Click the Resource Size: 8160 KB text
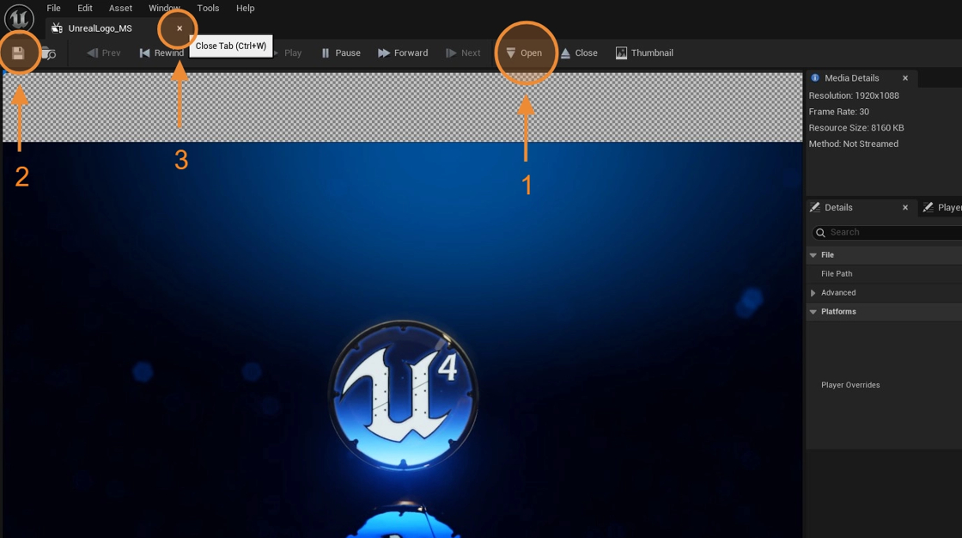 coord(855,128)
